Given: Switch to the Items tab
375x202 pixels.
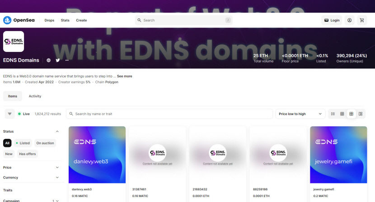Looking at the screenshot, I should 13,96.
